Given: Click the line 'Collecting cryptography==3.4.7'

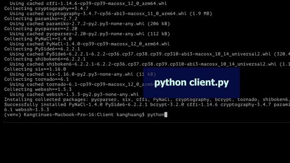Looking at the screenshot, I should coord(46,9).
